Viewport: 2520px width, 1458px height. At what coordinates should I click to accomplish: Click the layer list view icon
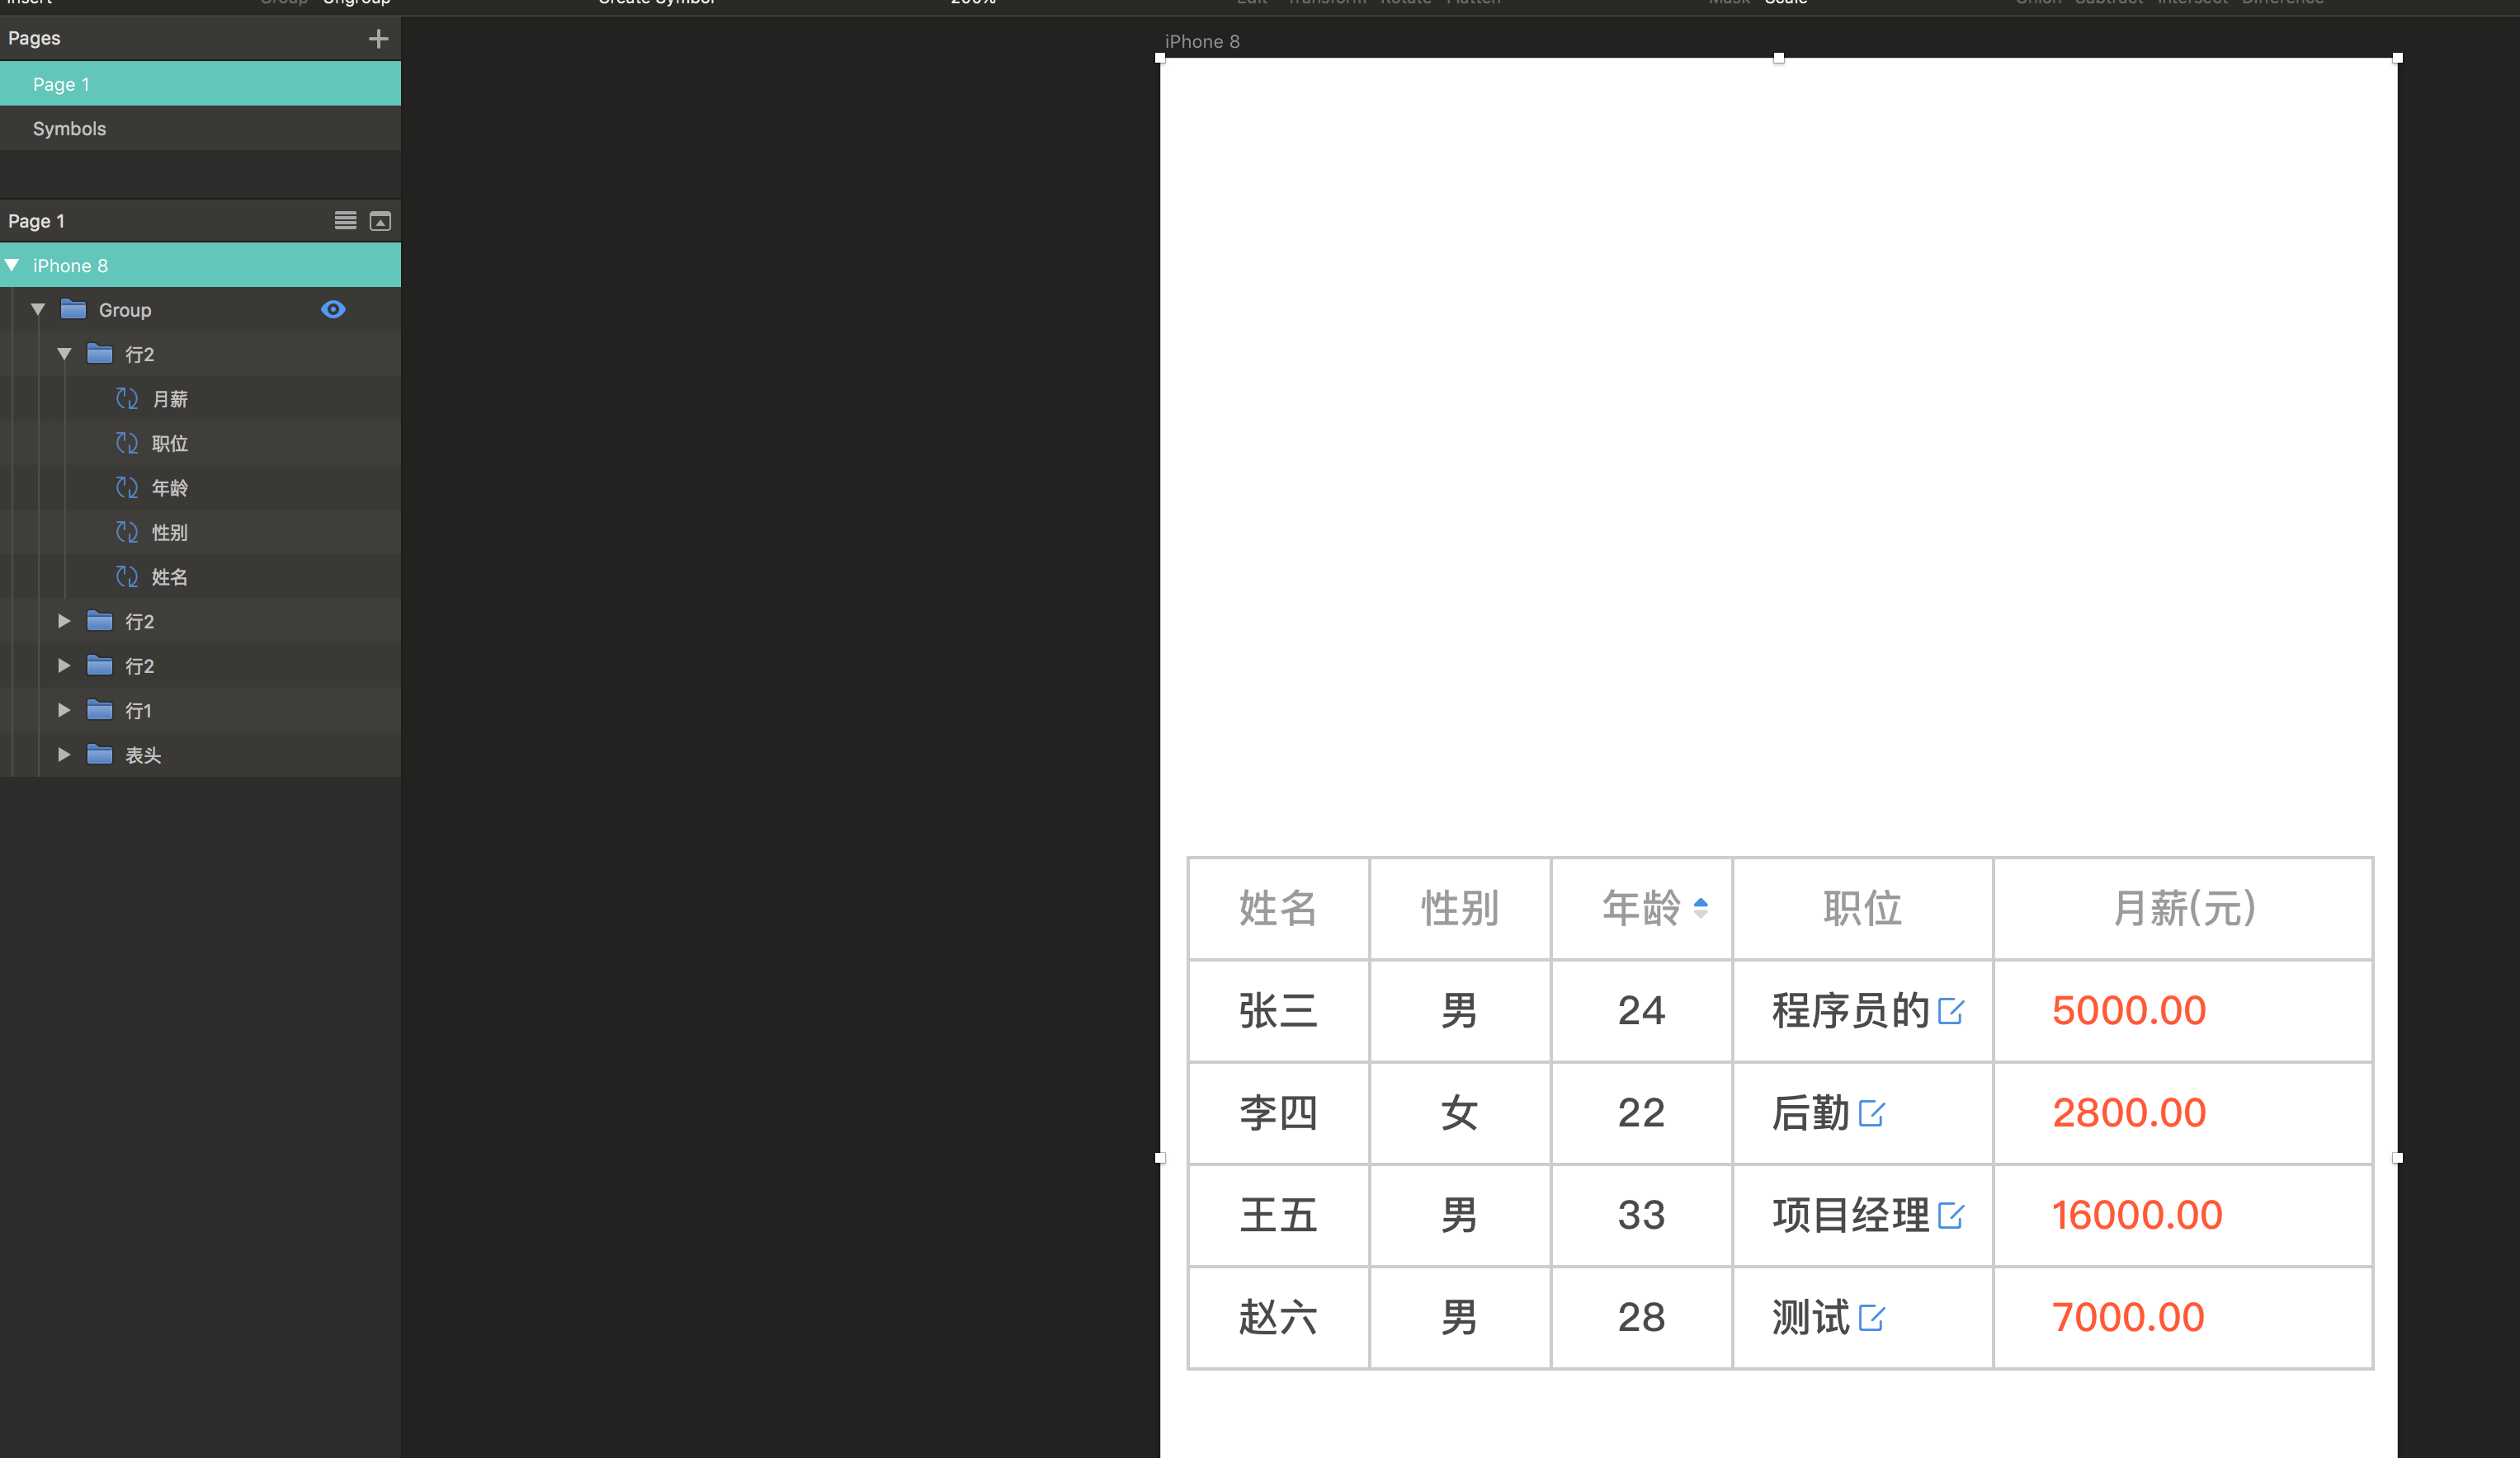(x=345, y=221)
